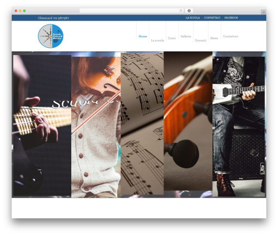The image size is (278, 235).
Task: Click the electric guitar player image
Action: [x=239, y=127]
